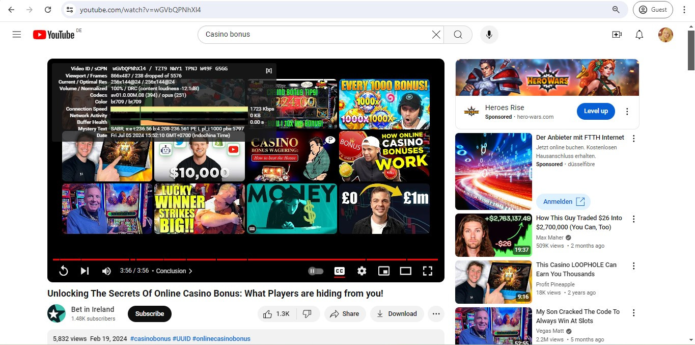Click Anmelden on the FTTH ad
This screenshot has width=695, height=345.
coord(563,202)
